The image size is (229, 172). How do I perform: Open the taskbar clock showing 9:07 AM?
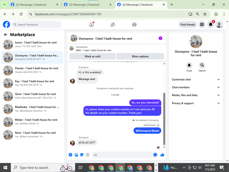click(210, 167)
